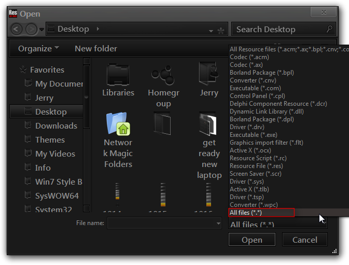Select Jerry in the navigation pane

tap(44, 98)
